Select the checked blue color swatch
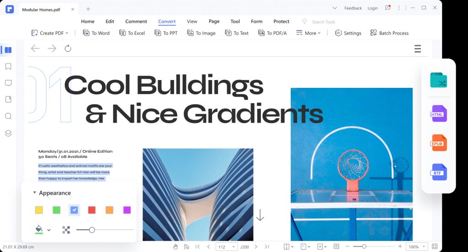 click(x=74, y=210)
